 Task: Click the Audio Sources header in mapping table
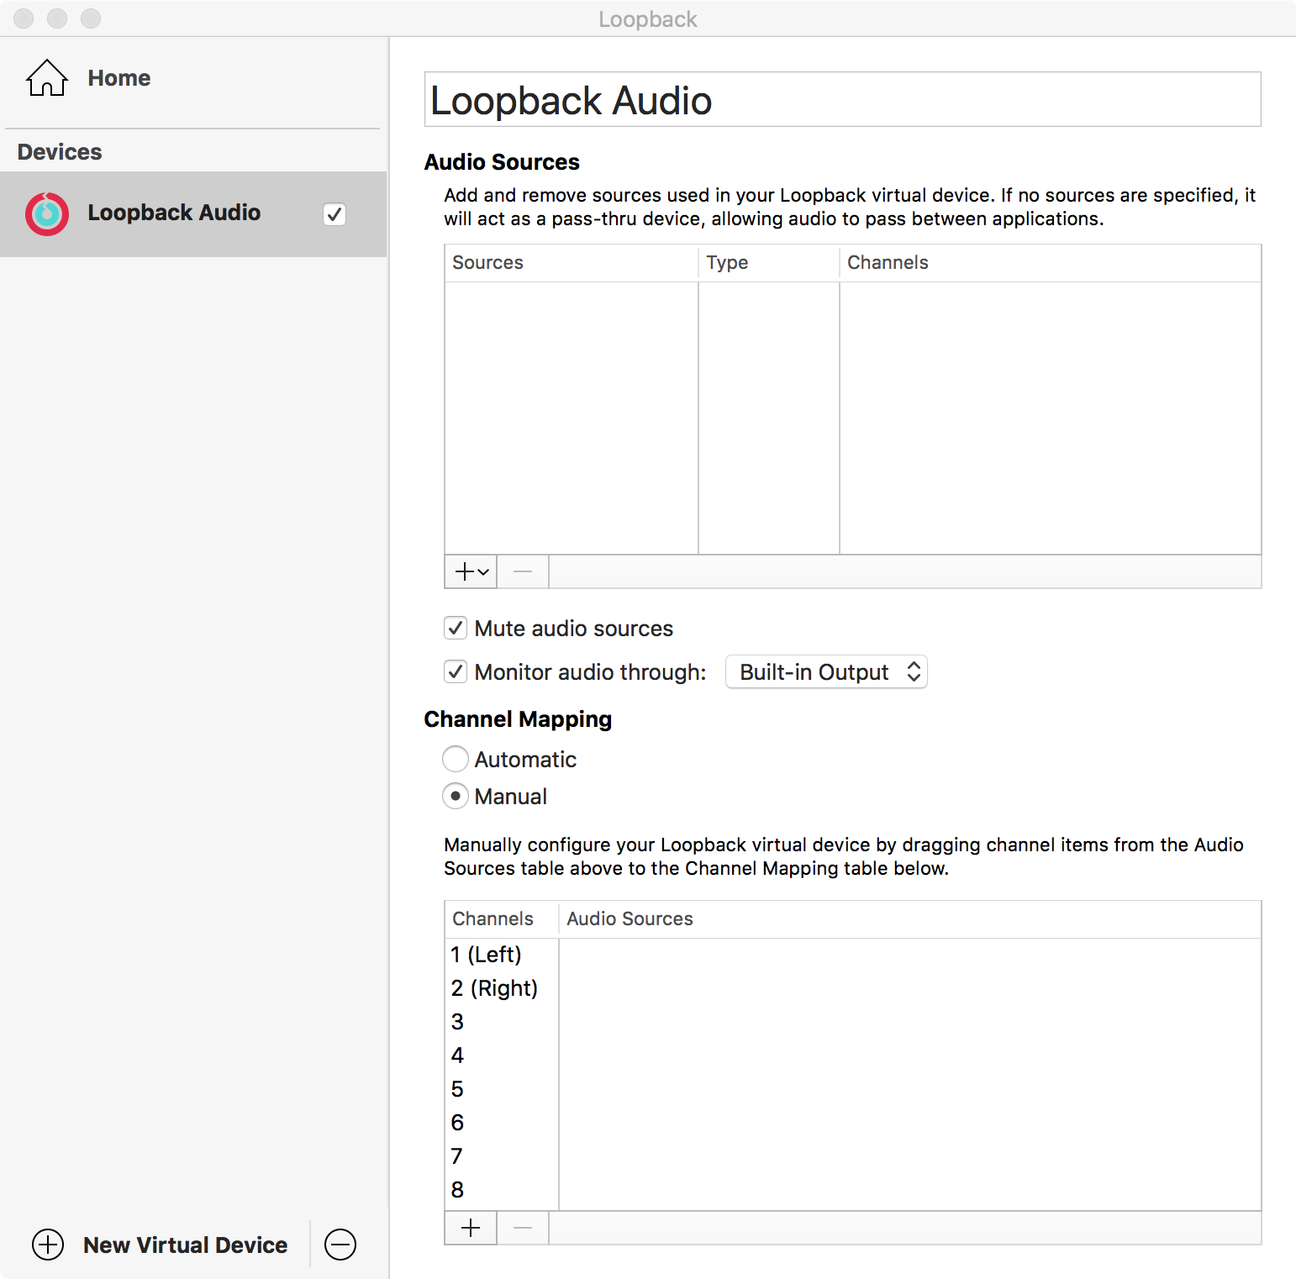point(910,918)
